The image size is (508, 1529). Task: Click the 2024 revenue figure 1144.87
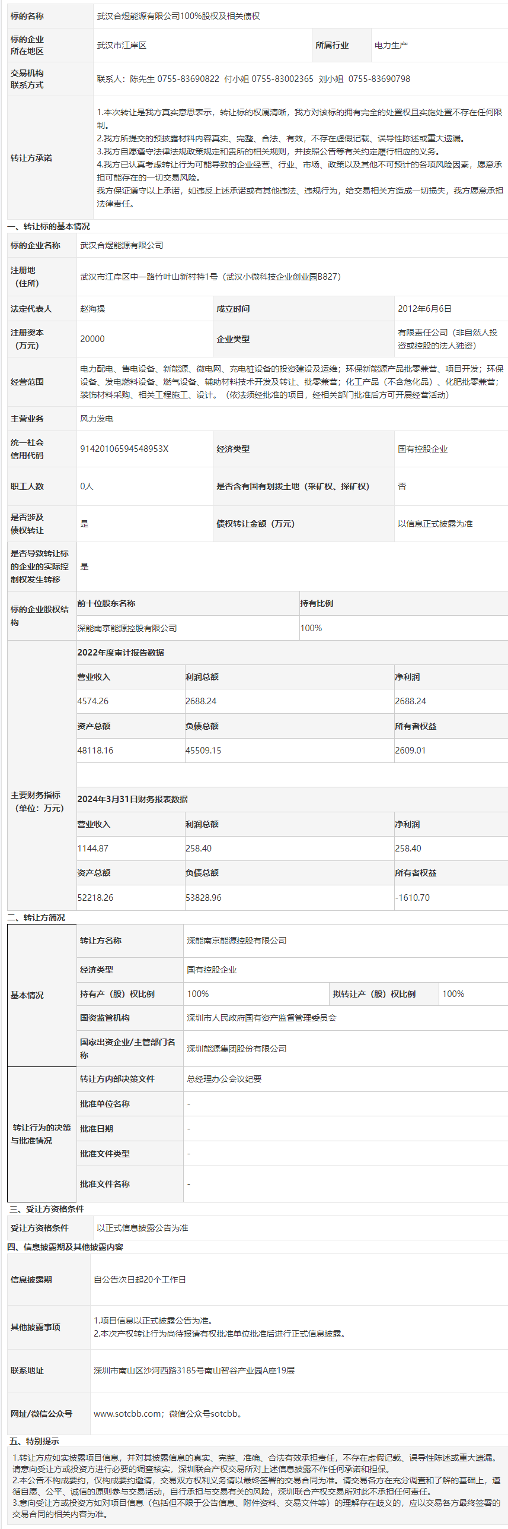pyautogui.click(x=93, y=849)
